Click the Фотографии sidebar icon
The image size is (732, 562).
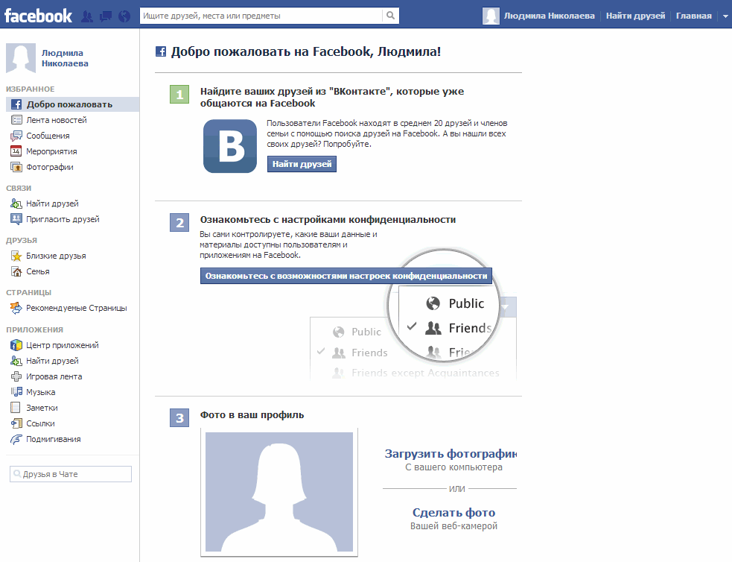(x=16, y=167)
